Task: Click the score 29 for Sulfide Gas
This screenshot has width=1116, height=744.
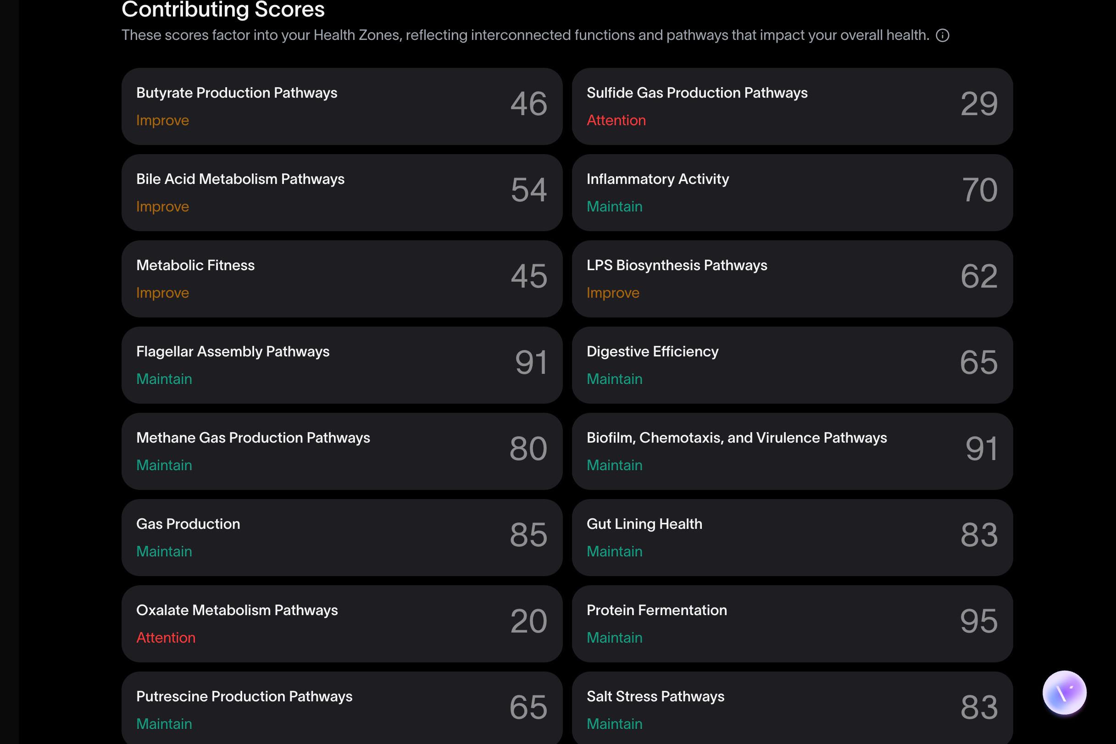Action: point(979,104)
